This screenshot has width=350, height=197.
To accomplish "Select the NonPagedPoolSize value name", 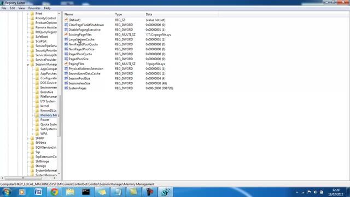I will point(81,49).
